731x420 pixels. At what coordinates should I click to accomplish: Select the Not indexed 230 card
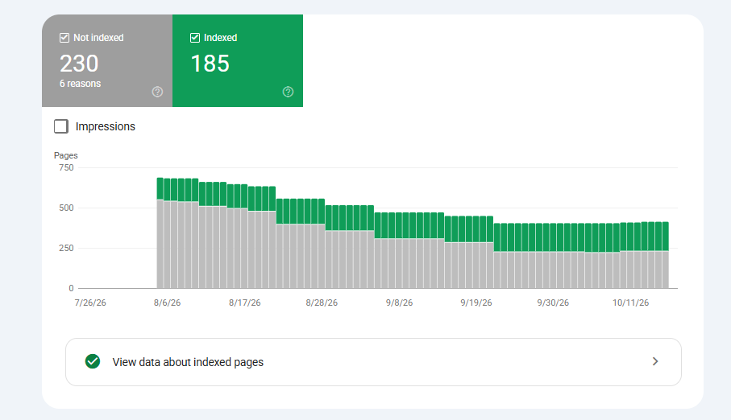[x=107, y=60]
